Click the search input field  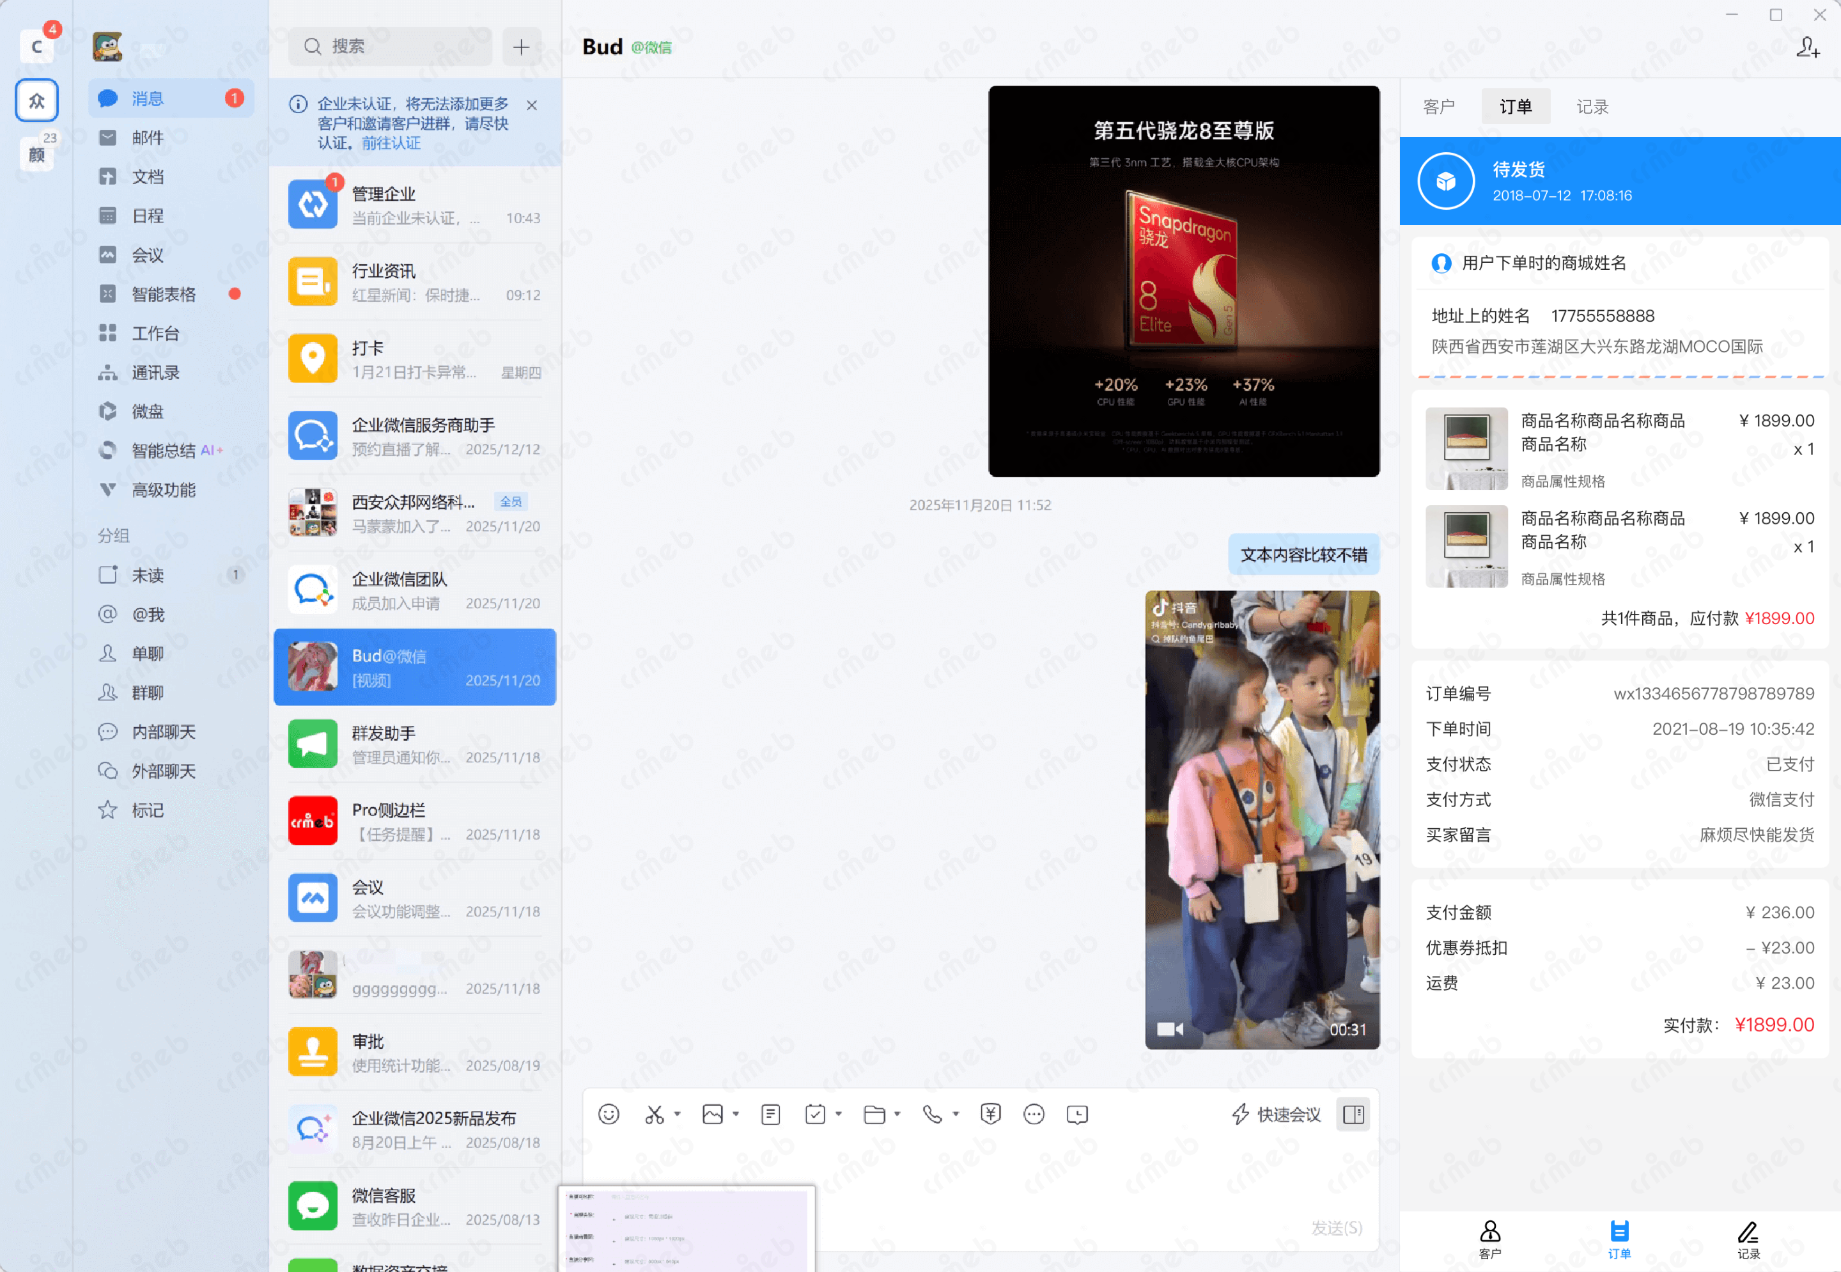click(398, 46)
